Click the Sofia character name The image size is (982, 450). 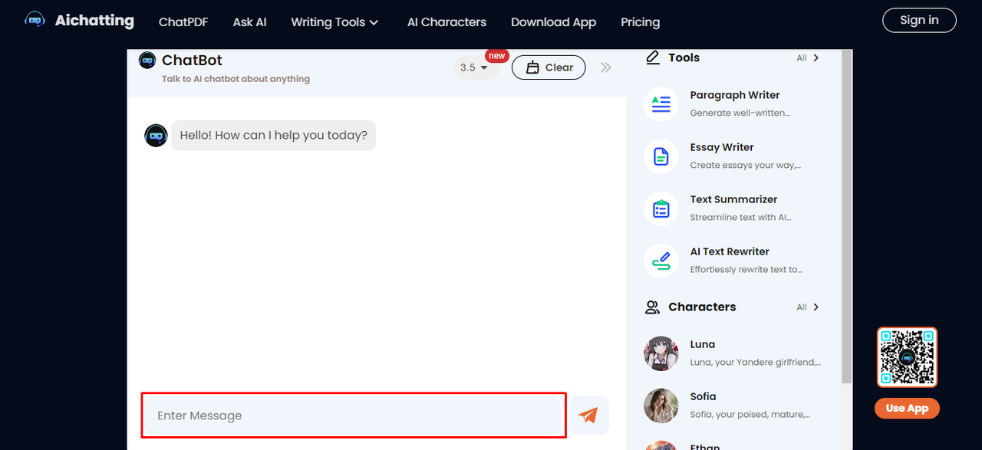[703, 396]
